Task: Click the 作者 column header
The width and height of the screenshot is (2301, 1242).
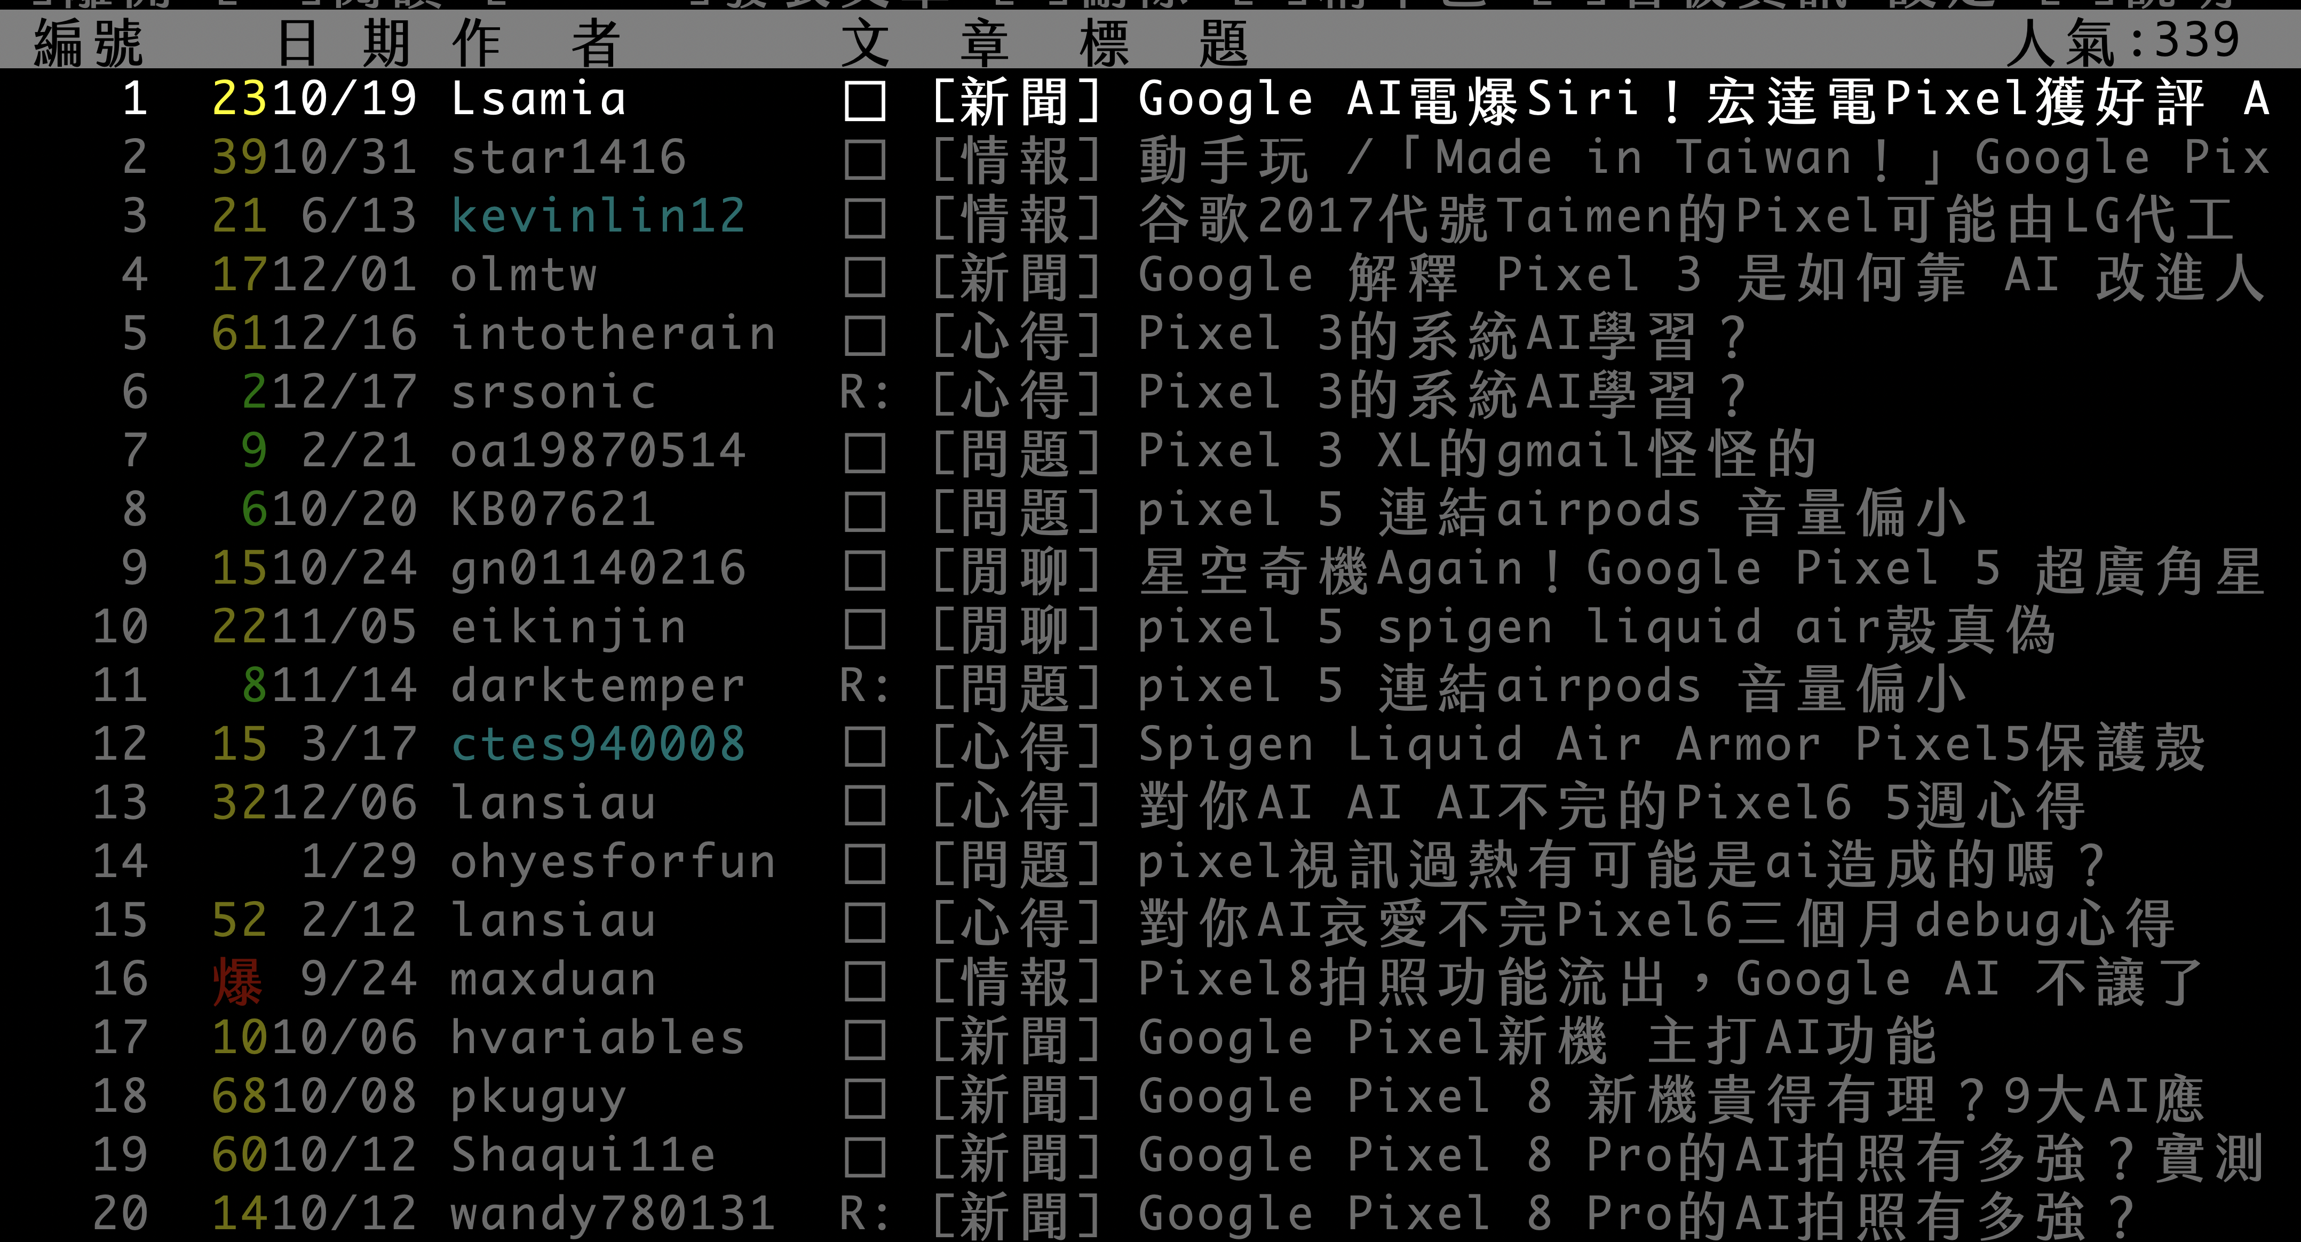Action: (536, 42)
